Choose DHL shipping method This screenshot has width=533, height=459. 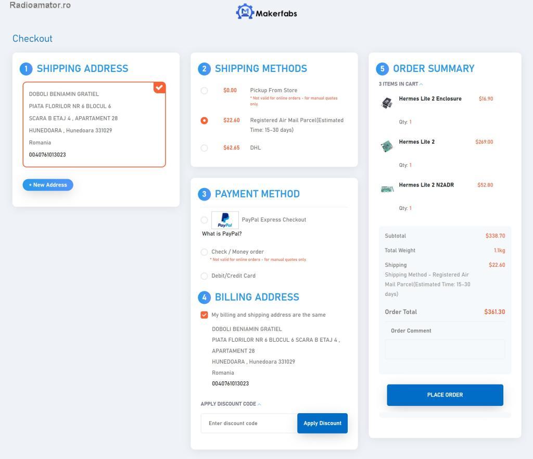coord(204,148)
